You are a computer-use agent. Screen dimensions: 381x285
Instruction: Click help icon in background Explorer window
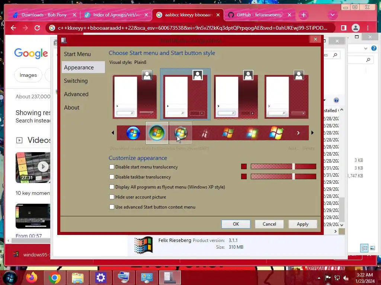[x=374, y=48]
